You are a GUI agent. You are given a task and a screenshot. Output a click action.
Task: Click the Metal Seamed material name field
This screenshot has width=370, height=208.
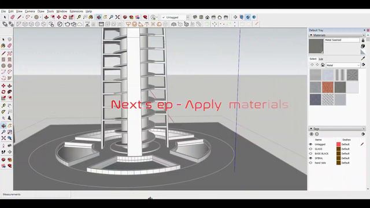pos(342,40)
